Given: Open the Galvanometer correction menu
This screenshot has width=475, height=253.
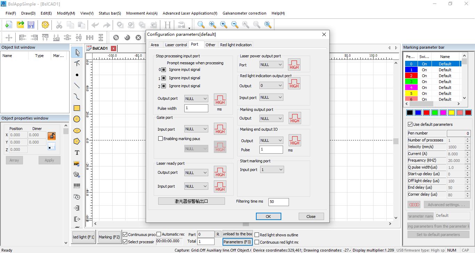Looking at the screenshot, I should tap(244, 13).
